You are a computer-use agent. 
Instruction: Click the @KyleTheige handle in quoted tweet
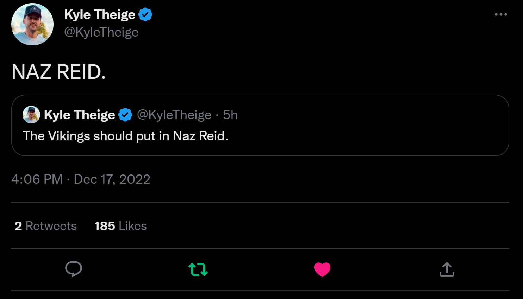[174, 115]
